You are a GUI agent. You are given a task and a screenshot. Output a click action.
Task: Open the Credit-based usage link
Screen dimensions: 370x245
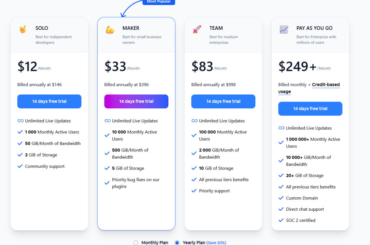pyautogui.click(x=326, y=85)
